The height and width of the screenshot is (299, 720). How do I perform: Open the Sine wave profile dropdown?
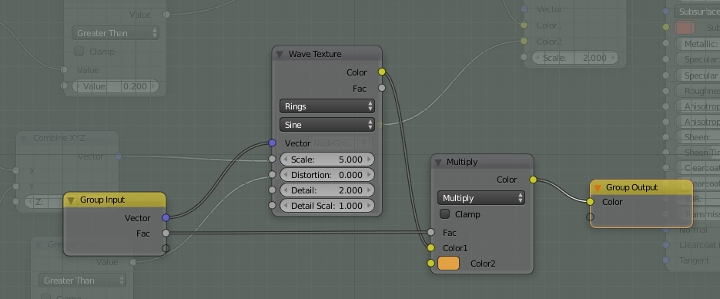327,125
